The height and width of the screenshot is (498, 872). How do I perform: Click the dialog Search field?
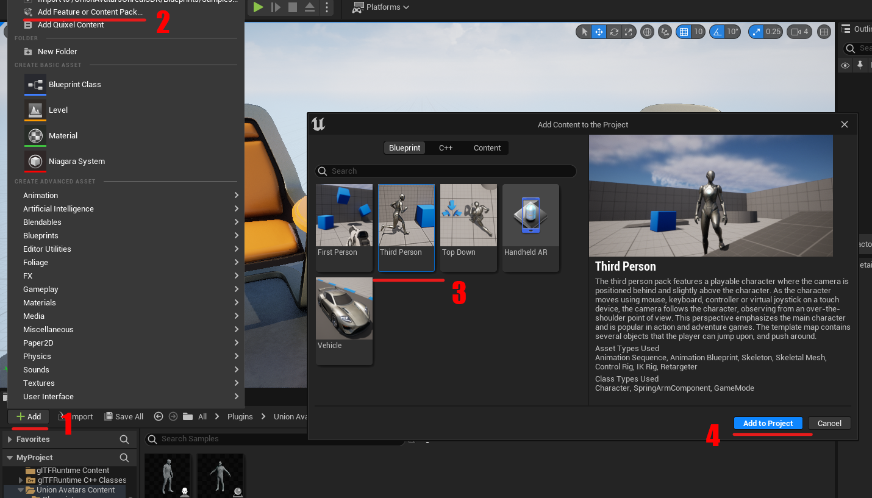[446, 171]
